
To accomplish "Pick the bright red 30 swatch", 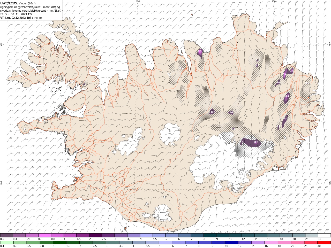I will [x=324, y=243].
